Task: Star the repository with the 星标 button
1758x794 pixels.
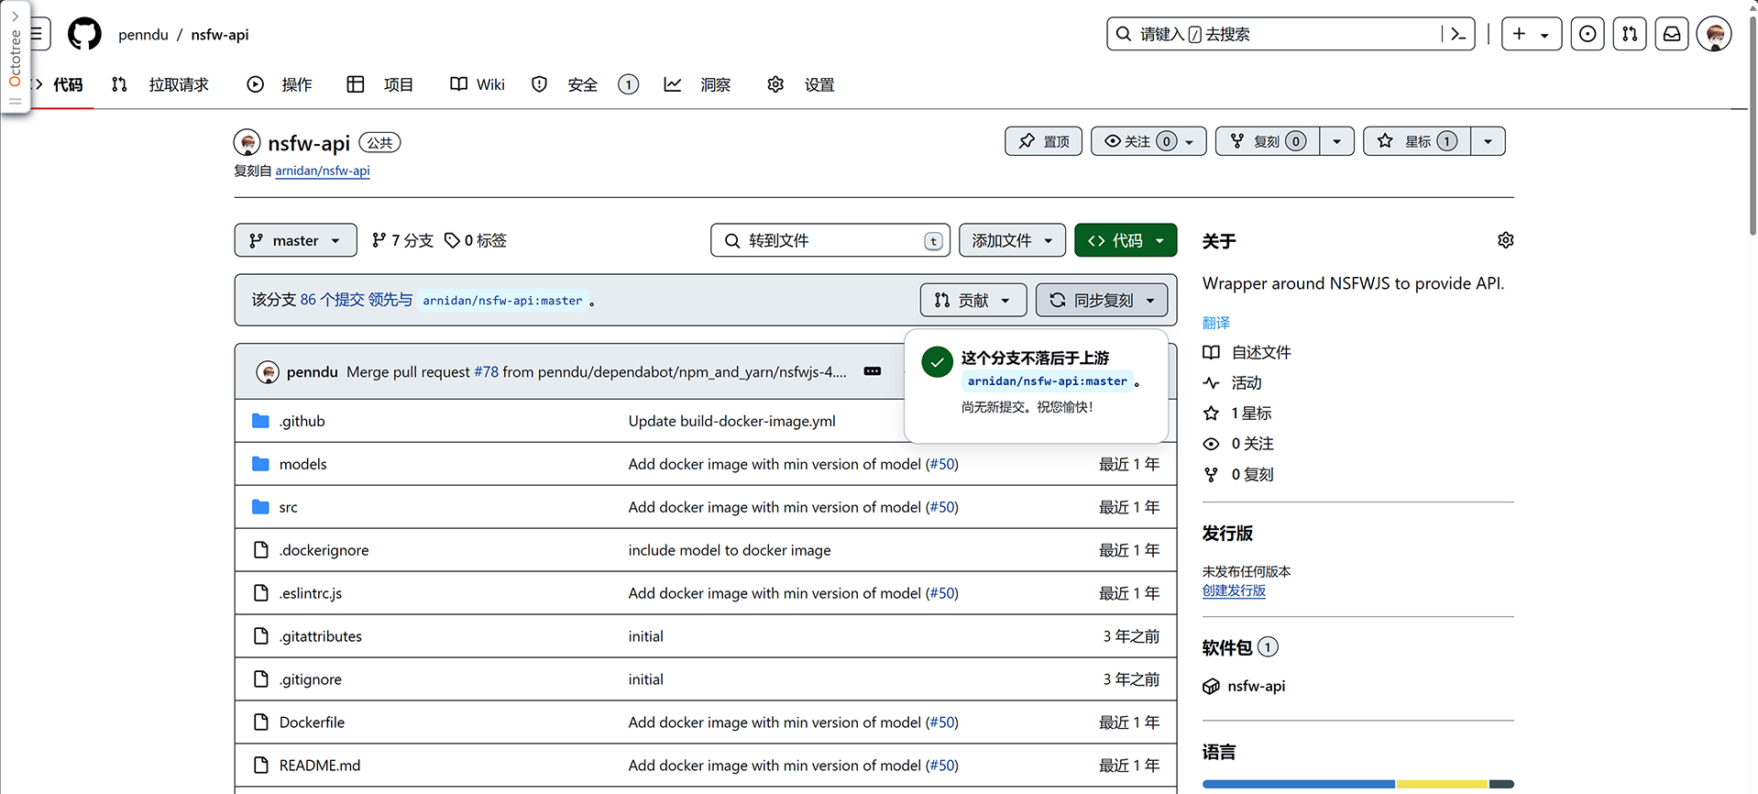Action: [x=1417, y=141]
